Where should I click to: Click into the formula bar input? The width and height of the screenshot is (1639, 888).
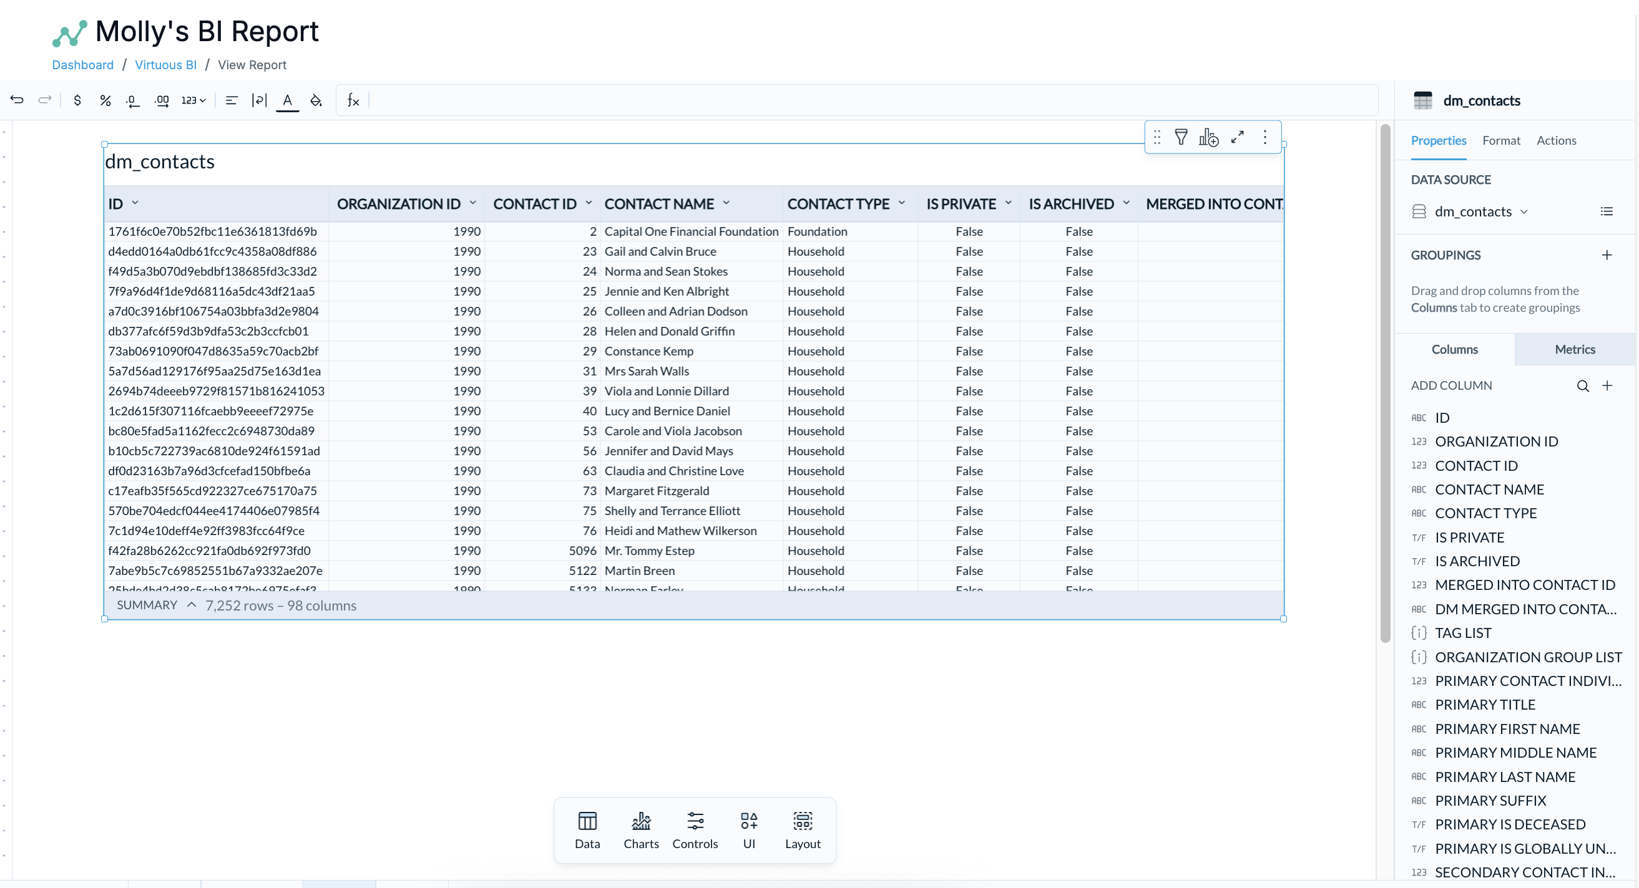[x=872, y=100]
